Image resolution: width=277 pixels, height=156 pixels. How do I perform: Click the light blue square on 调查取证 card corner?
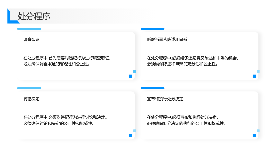(x=135, y=71)
